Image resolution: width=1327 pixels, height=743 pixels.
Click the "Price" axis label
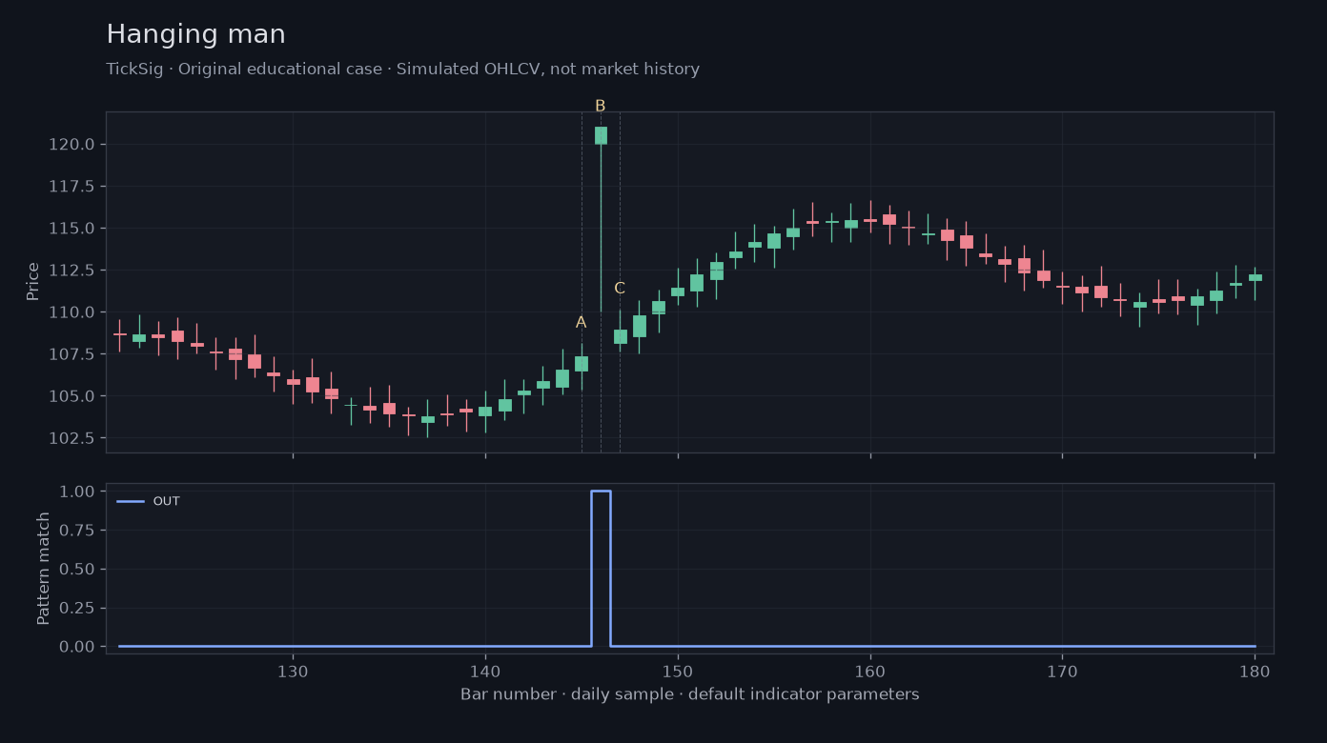33,281
